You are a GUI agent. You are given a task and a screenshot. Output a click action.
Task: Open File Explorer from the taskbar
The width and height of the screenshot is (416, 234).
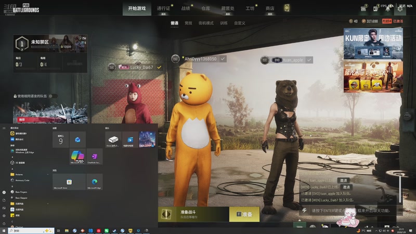point(67,231)
